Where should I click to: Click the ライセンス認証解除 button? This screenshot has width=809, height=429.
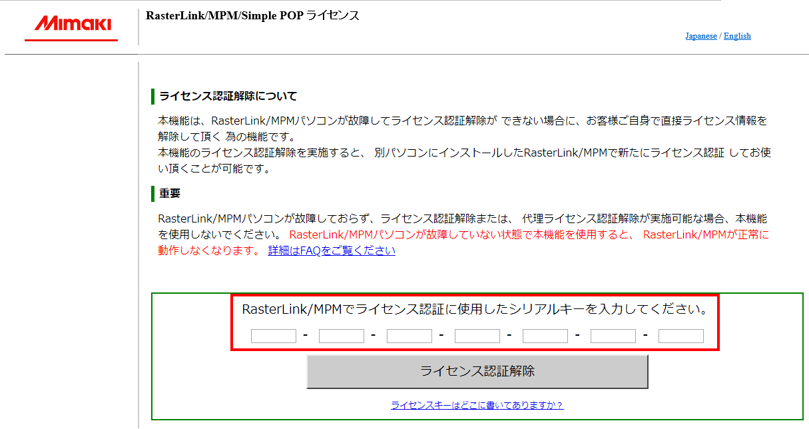(x=477, y=372)
